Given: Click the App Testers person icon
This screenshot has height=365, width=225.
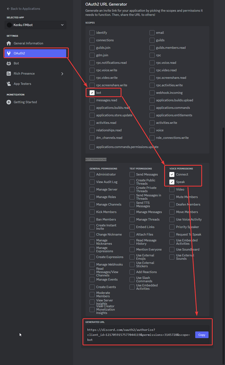Looking at the screenshot, I should point(9,84).
